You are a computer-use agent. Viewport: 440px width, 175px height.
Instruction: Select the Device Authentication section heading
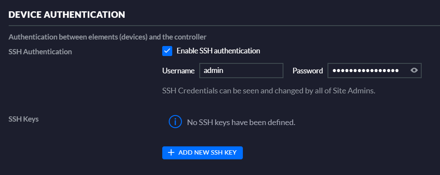(67, 14)
